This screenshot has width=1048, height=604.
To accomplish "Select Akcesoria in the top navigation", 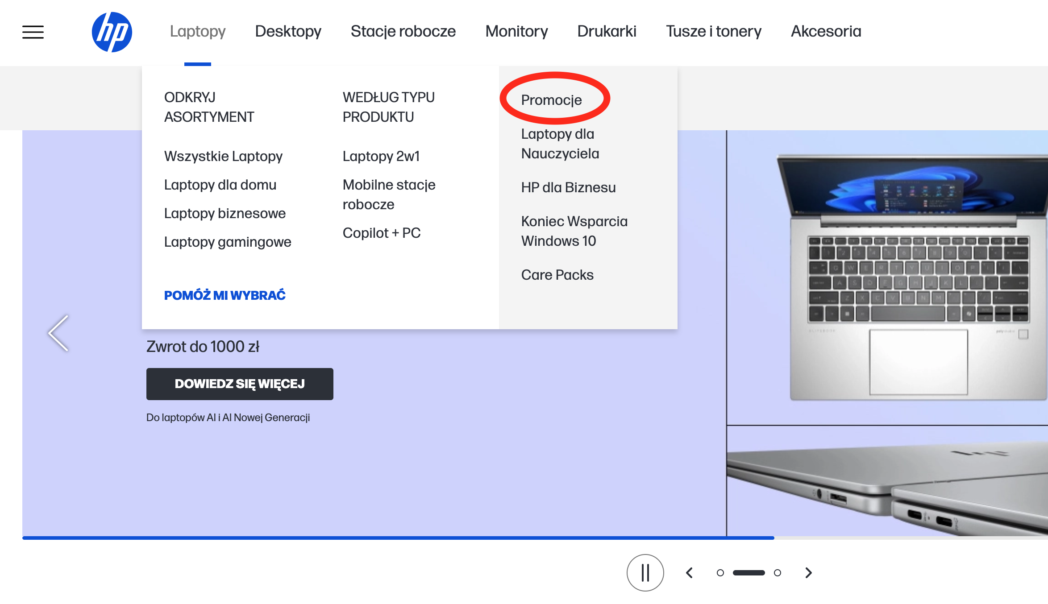I will pos(826,31).
